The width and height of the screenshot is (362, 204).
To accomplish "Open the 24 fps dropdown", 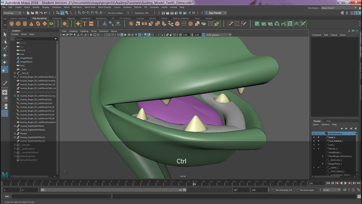I will tap(331, 190).
